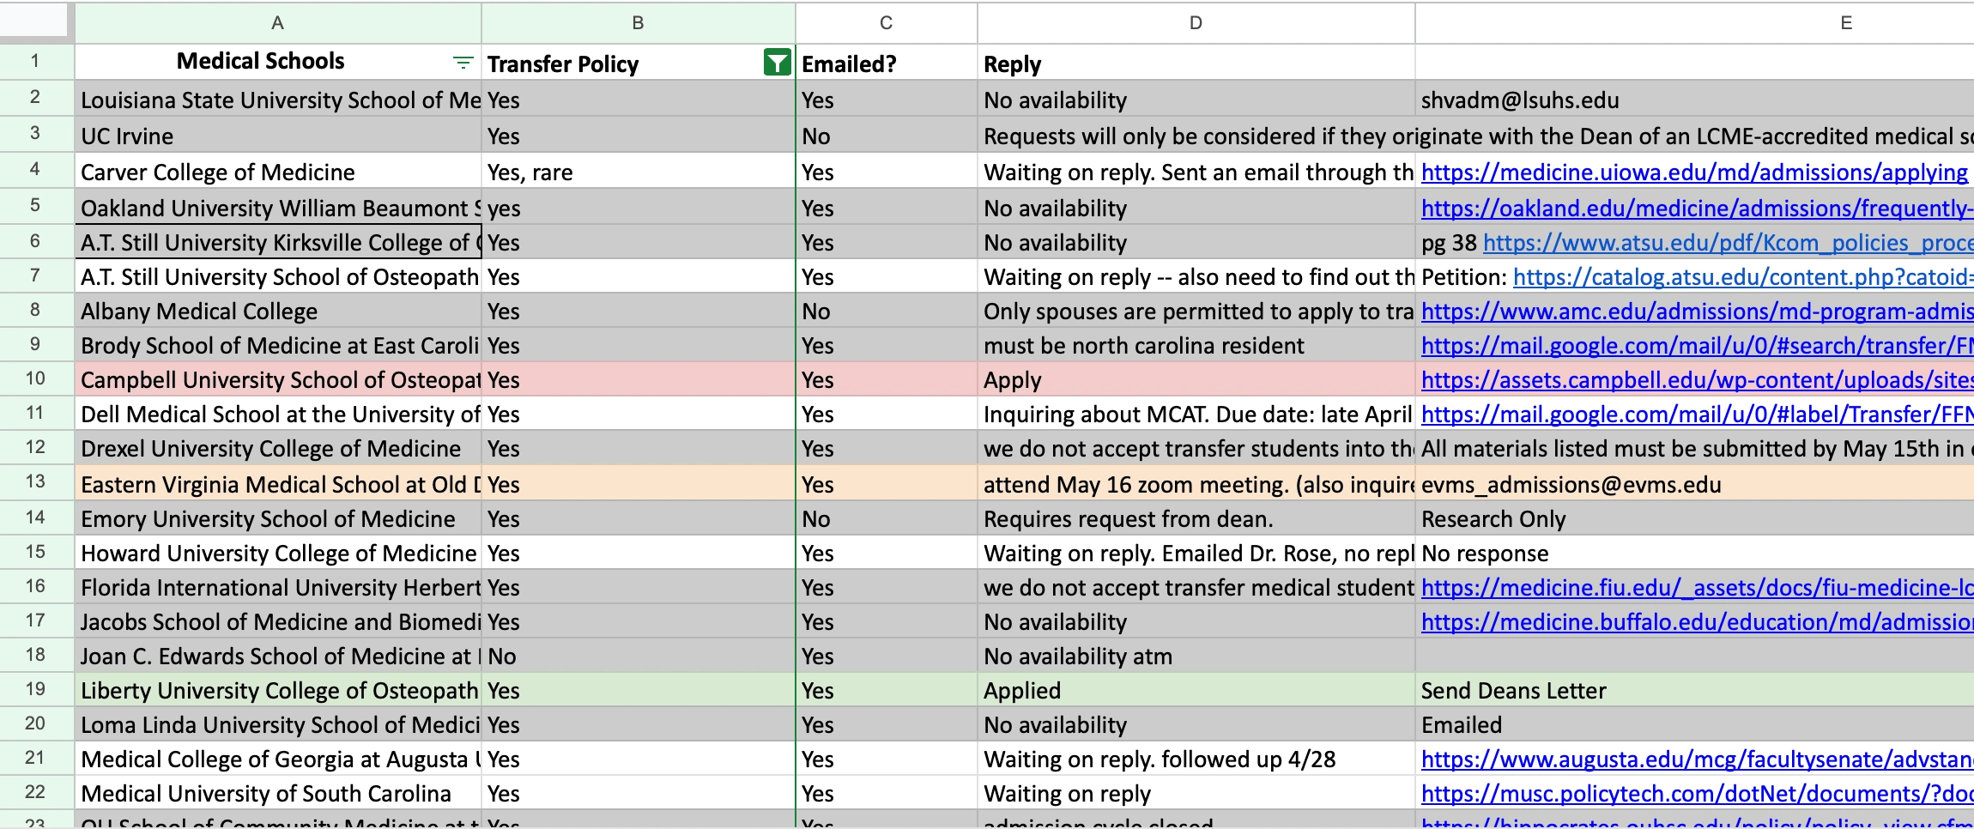This screenshot has width=1974, height=829.
Task: Click the select-all corner box
Action: click(34, 19)
